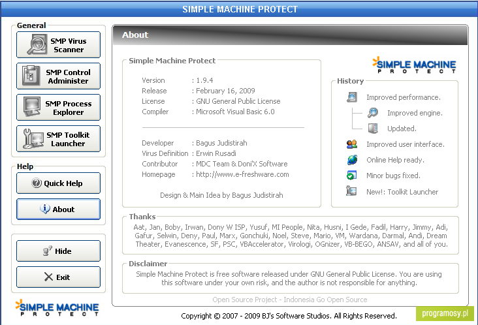The height and width of the screenshot is (325, 478).
Task: Click developer name 'Bagus Judistirah'
Action: [221, 143]
